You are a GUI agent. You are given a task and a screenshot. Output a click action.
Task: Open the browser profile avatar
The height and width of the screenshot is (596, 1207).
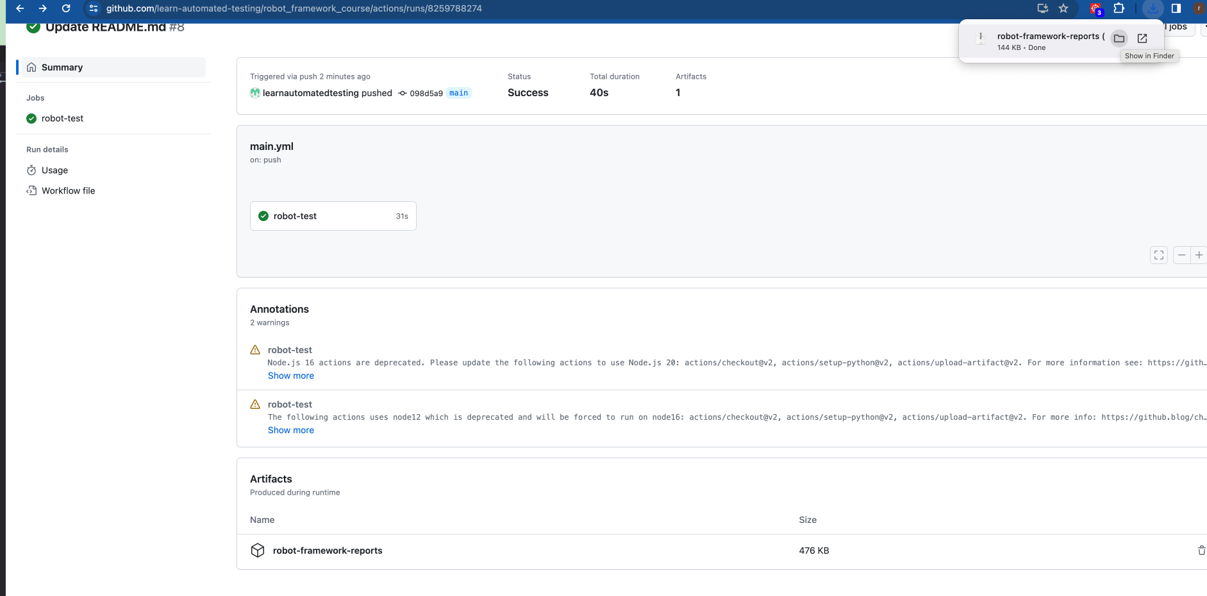(x=1199, y=8)
